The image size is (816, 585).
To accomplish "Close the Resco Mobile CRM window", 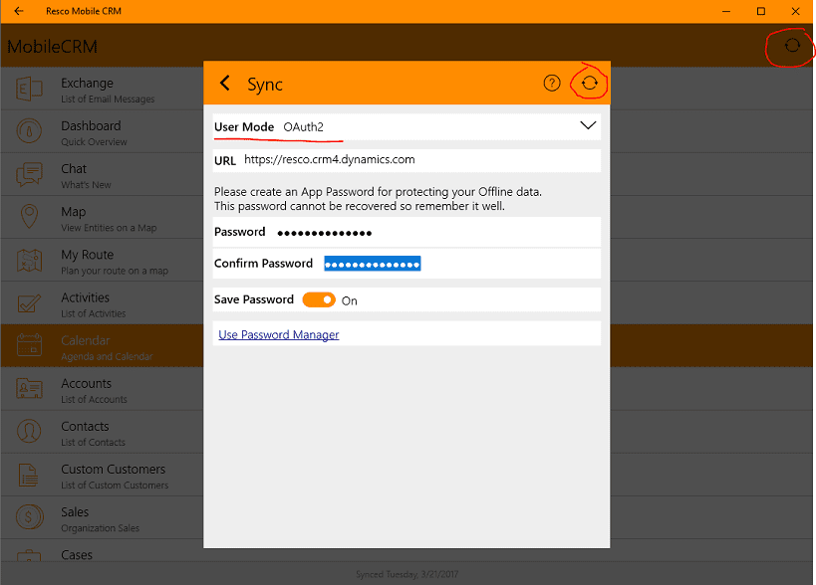I will [x=795, y=11].
